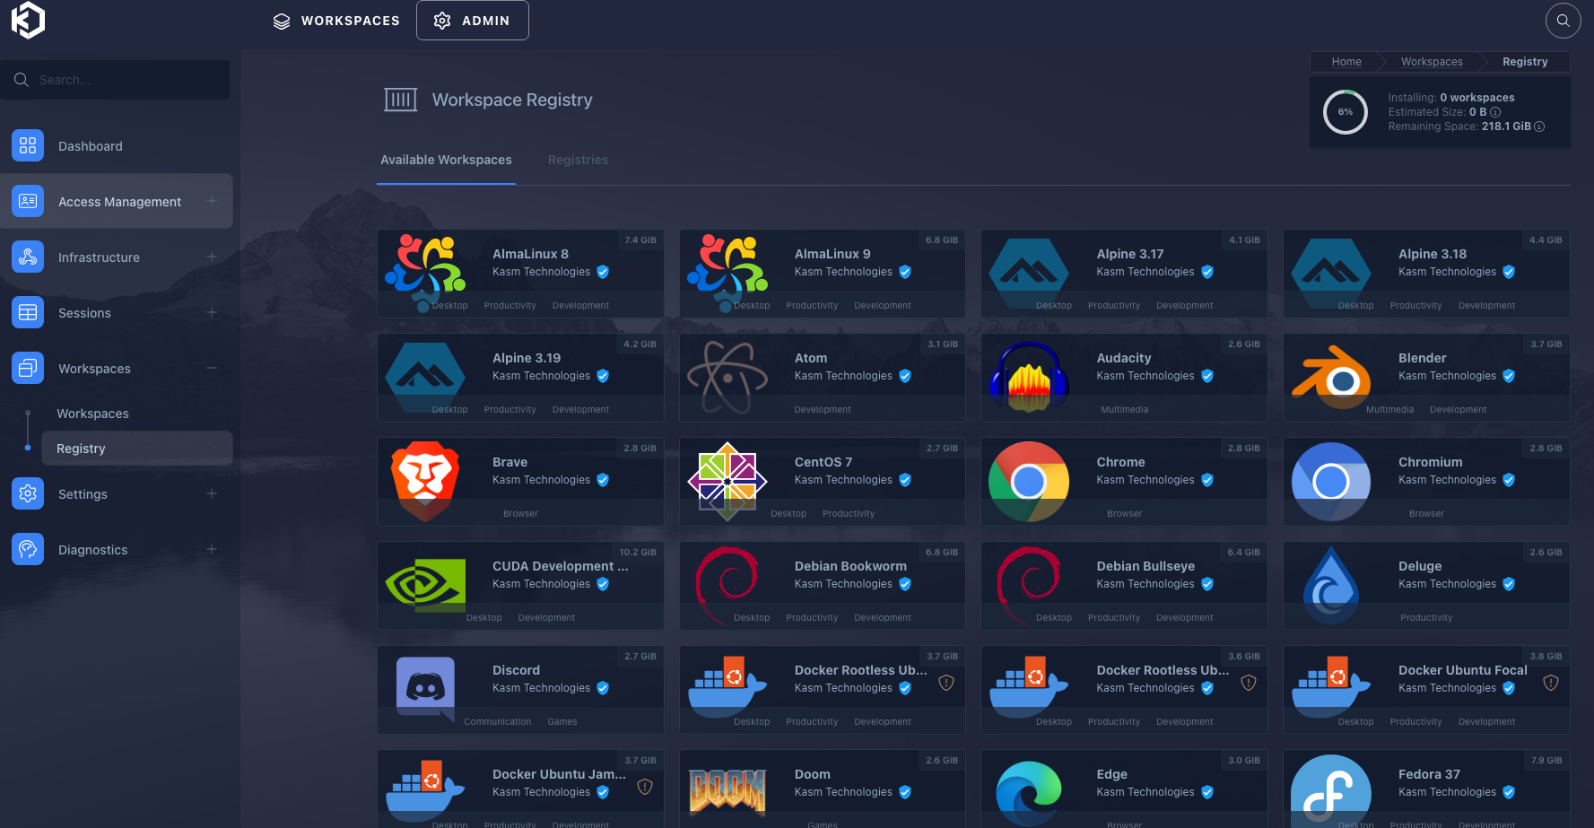Image resolution: width=1594 pixels, height=828 pixels.
Task: Click the sidebar Search input field
Action: [126, 80]
